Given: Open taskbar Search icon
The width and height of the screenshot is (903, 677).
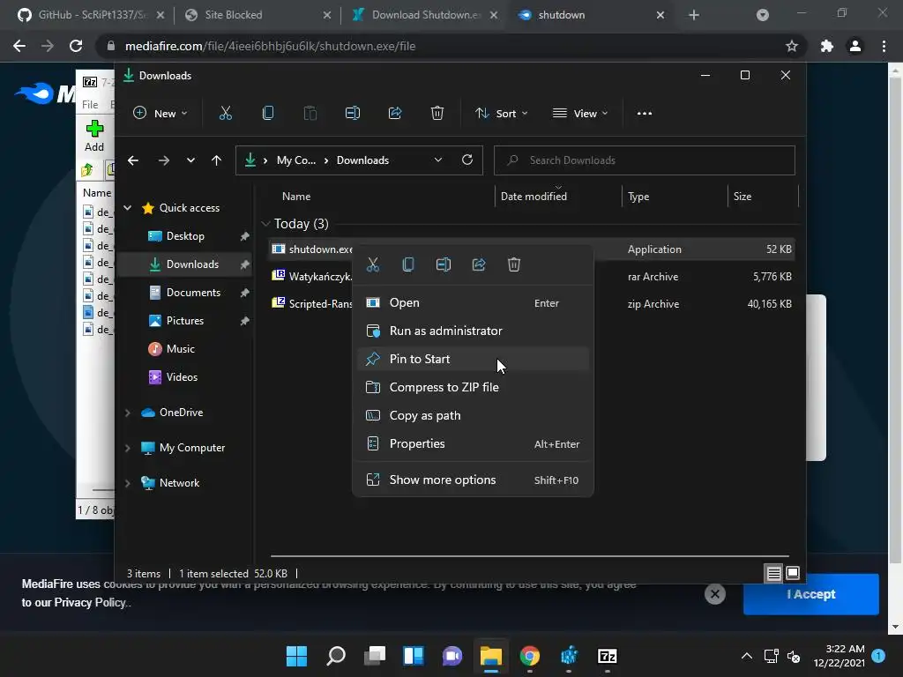Looking at the screenshot, I should point(336,656).
